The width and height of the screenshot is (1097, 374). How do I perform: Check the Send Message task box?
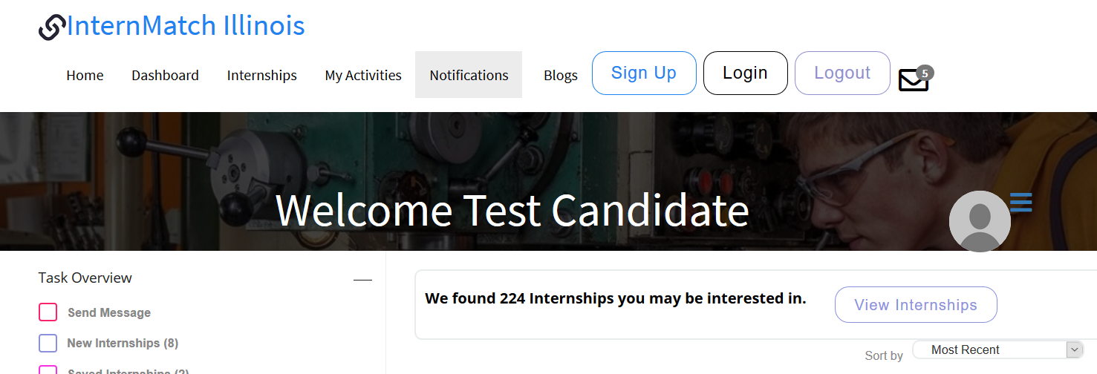coord(48,312)
